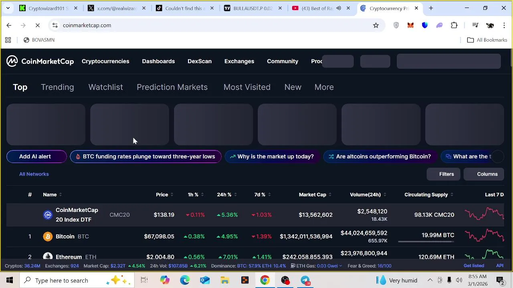Open Chrome from the taskbar

click(x=265, y=280)
